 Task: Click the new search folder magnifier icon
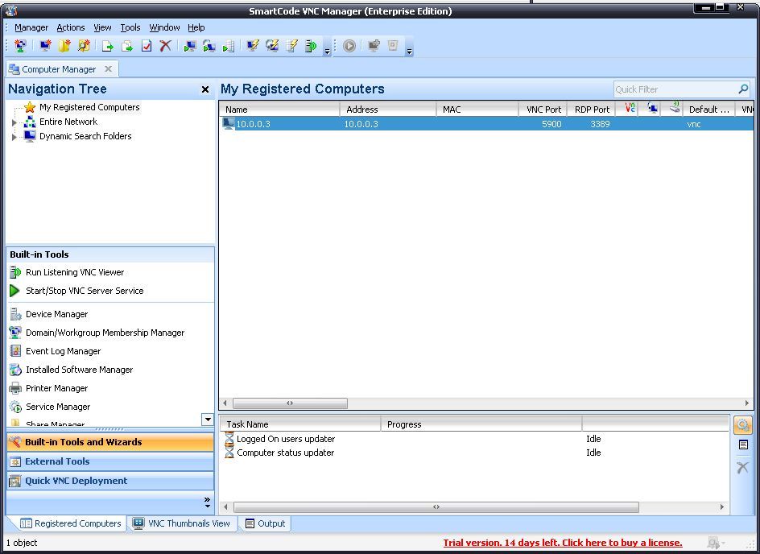[84, 46]
